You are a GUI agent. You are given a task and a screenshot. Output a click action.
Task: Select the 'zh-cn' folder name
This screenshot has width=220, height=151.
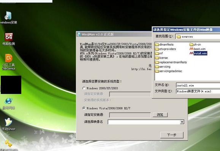[x=197, y=45]
